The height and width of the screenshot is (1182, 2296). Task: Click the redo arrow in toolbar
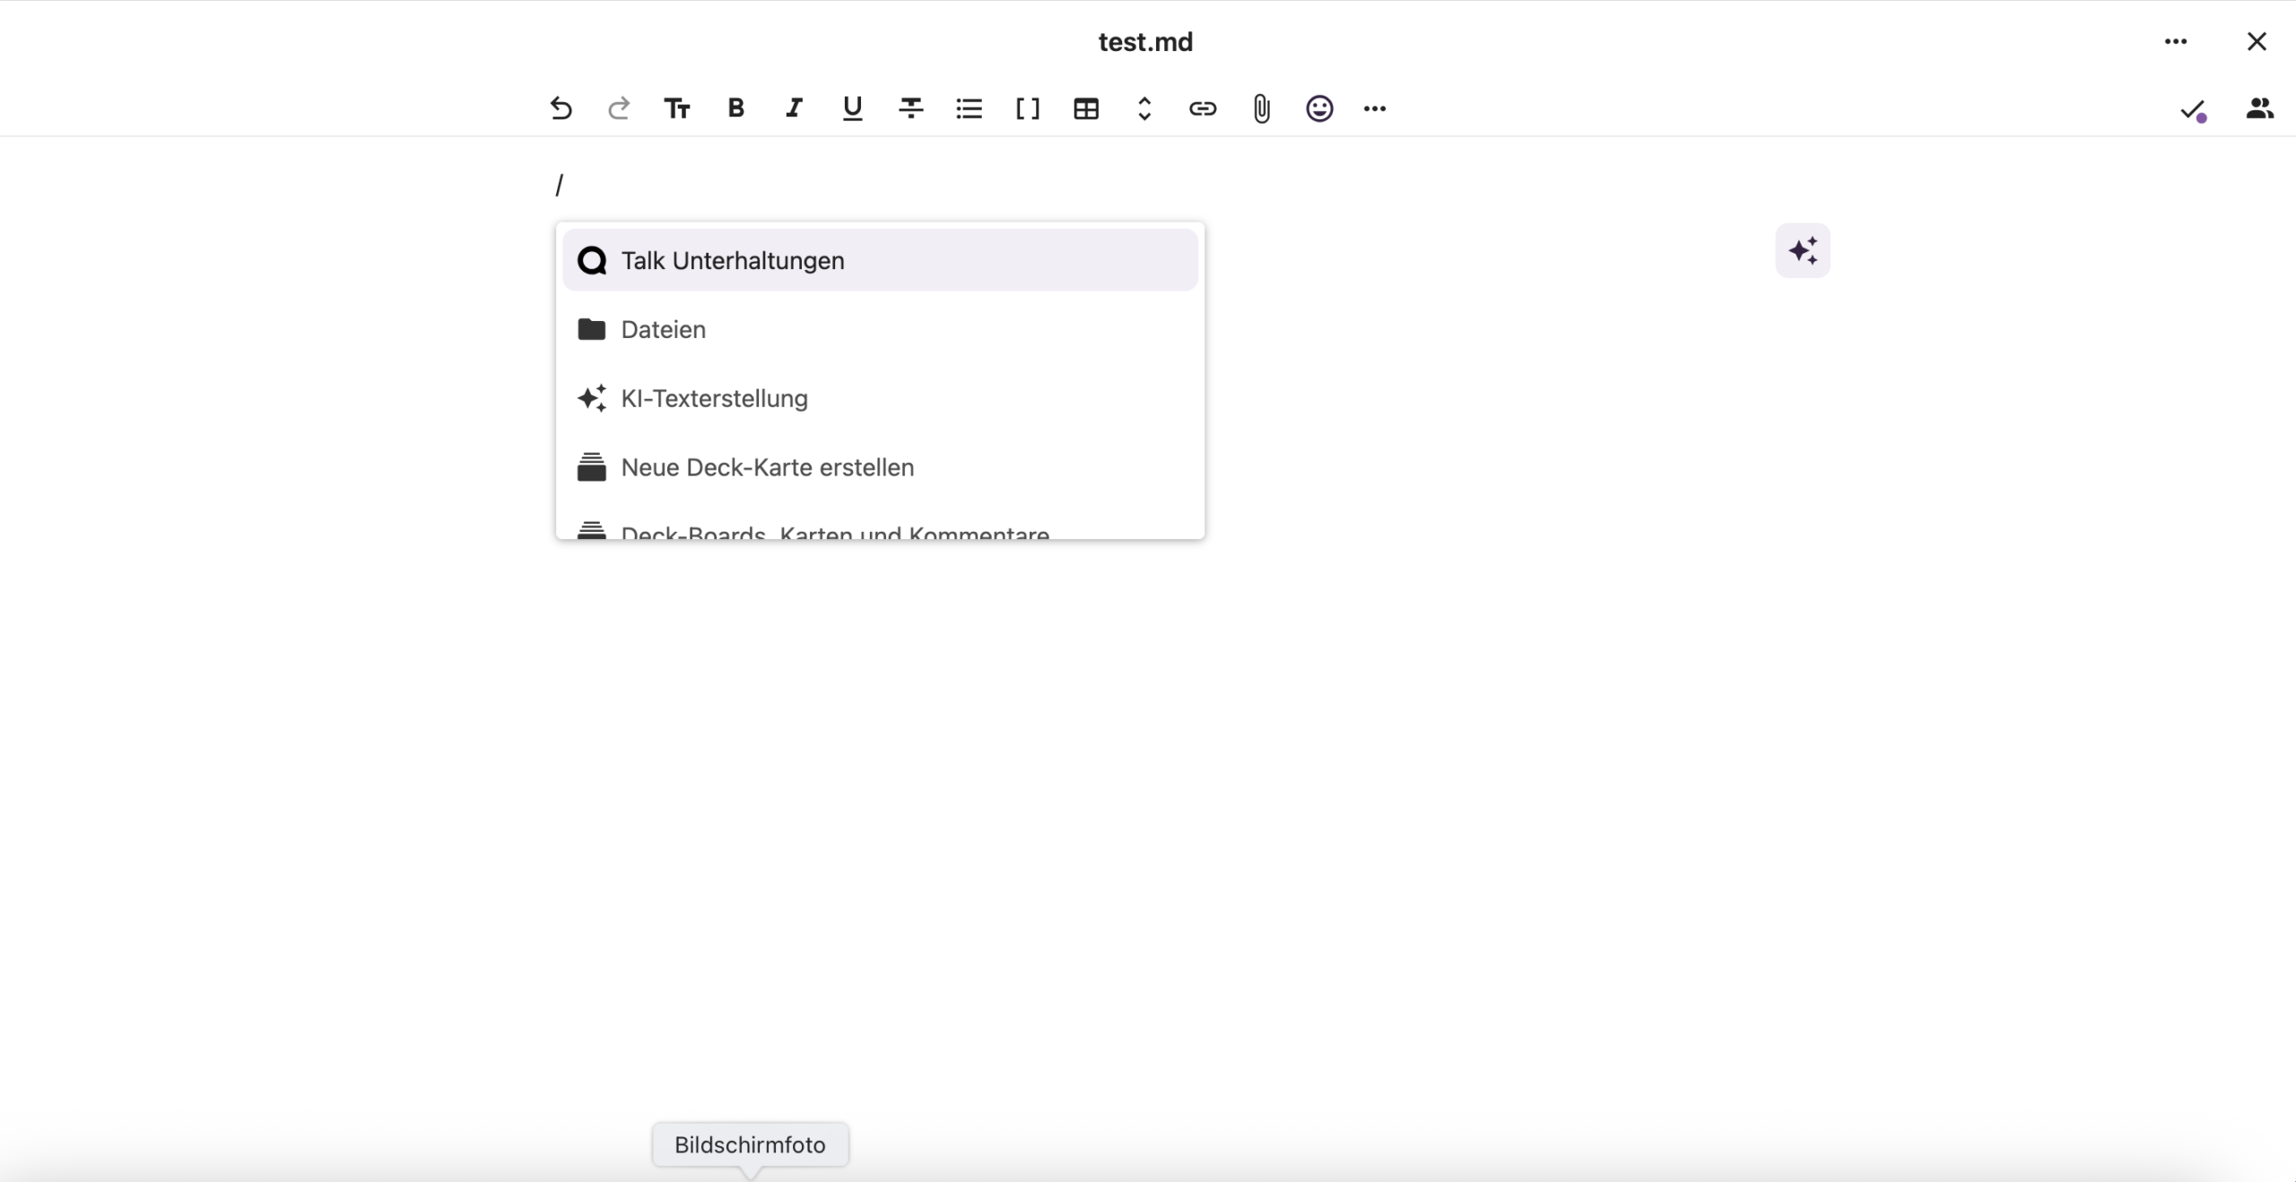[619, 109]
